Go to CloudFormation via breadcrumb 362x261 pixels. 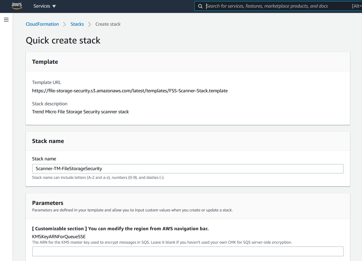pos(42,24)
